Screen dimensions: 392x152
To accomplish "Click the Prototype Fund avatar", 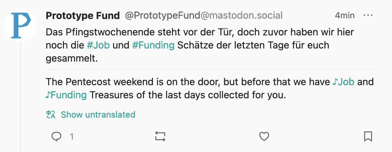I will coord(21,26).
